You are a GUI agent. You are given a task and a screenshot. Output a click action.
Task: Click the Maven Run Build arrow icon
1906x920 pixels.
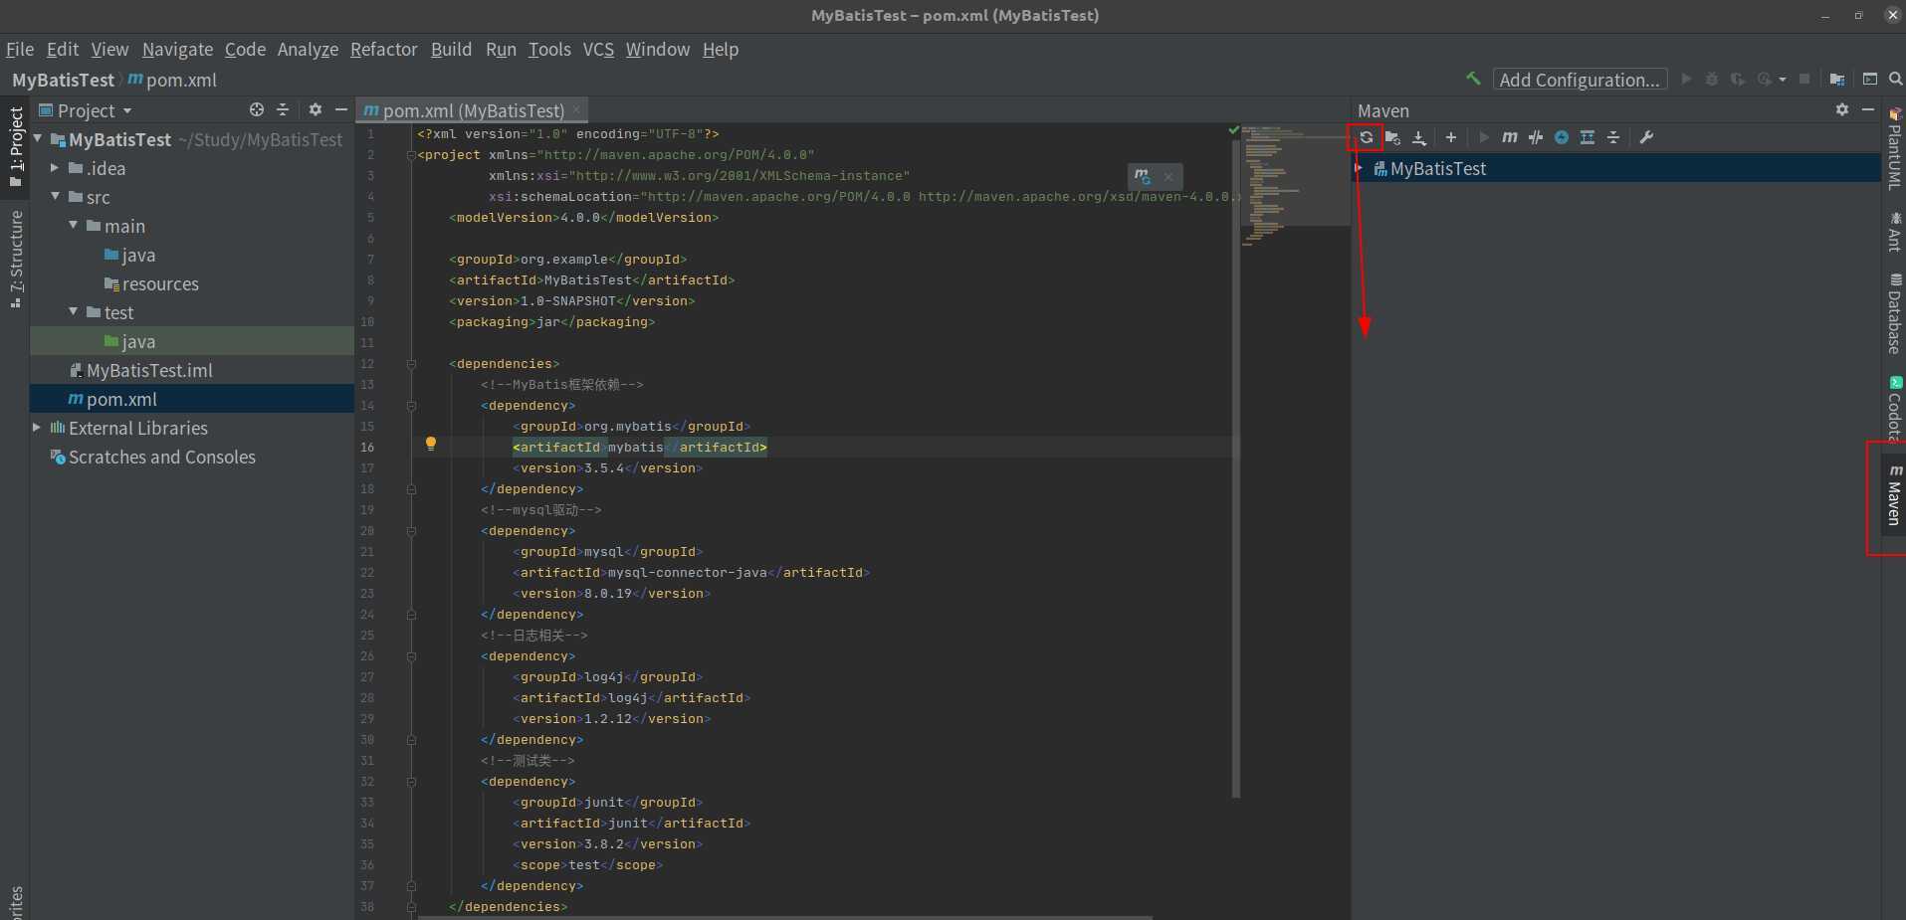(x=1484, y=137)
